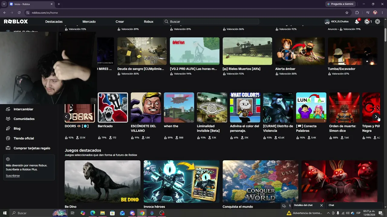Go back to the previous page

(x=5, y=13)
